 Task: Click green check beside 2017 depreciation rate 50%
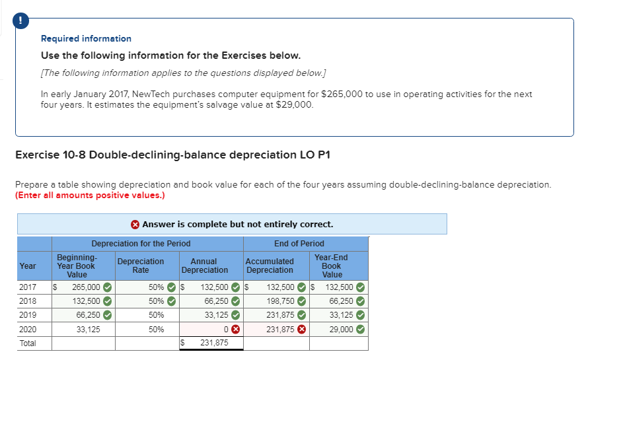(171, 287)
